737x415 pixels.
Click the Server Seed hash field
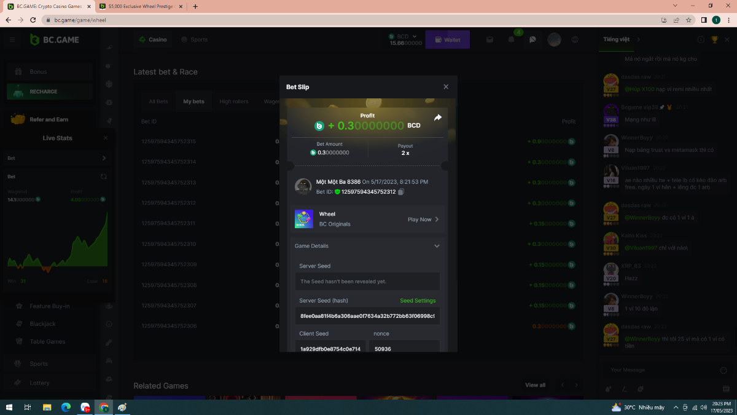[367, 316]
